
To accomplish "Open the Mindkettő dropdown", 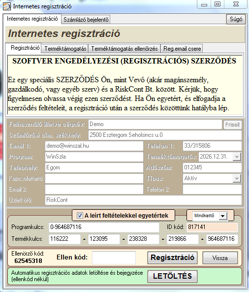I will coord(223,216).
